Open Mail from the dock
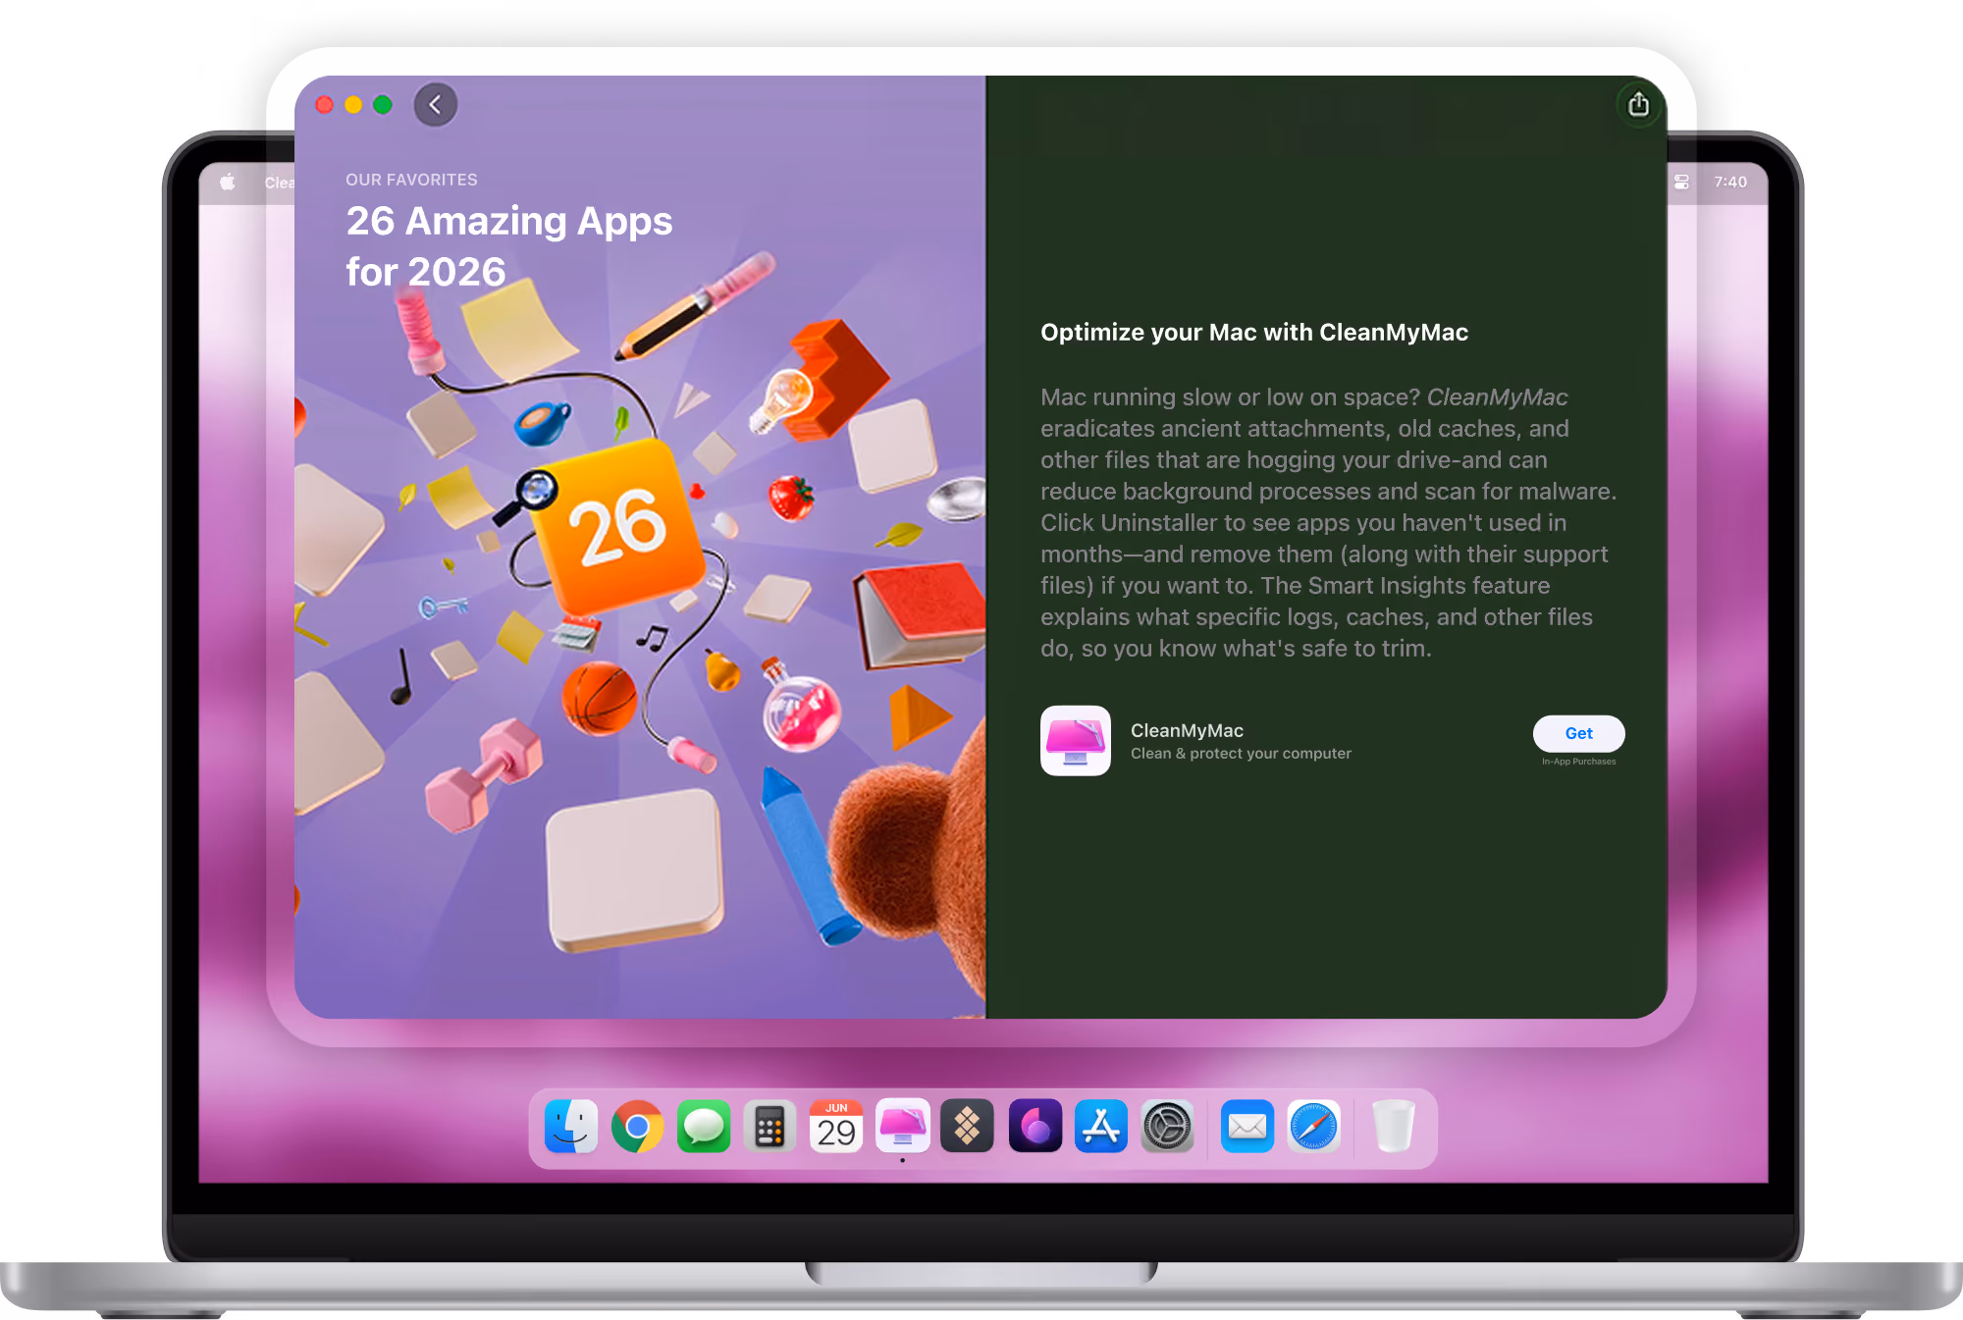 (1247, 1127)
